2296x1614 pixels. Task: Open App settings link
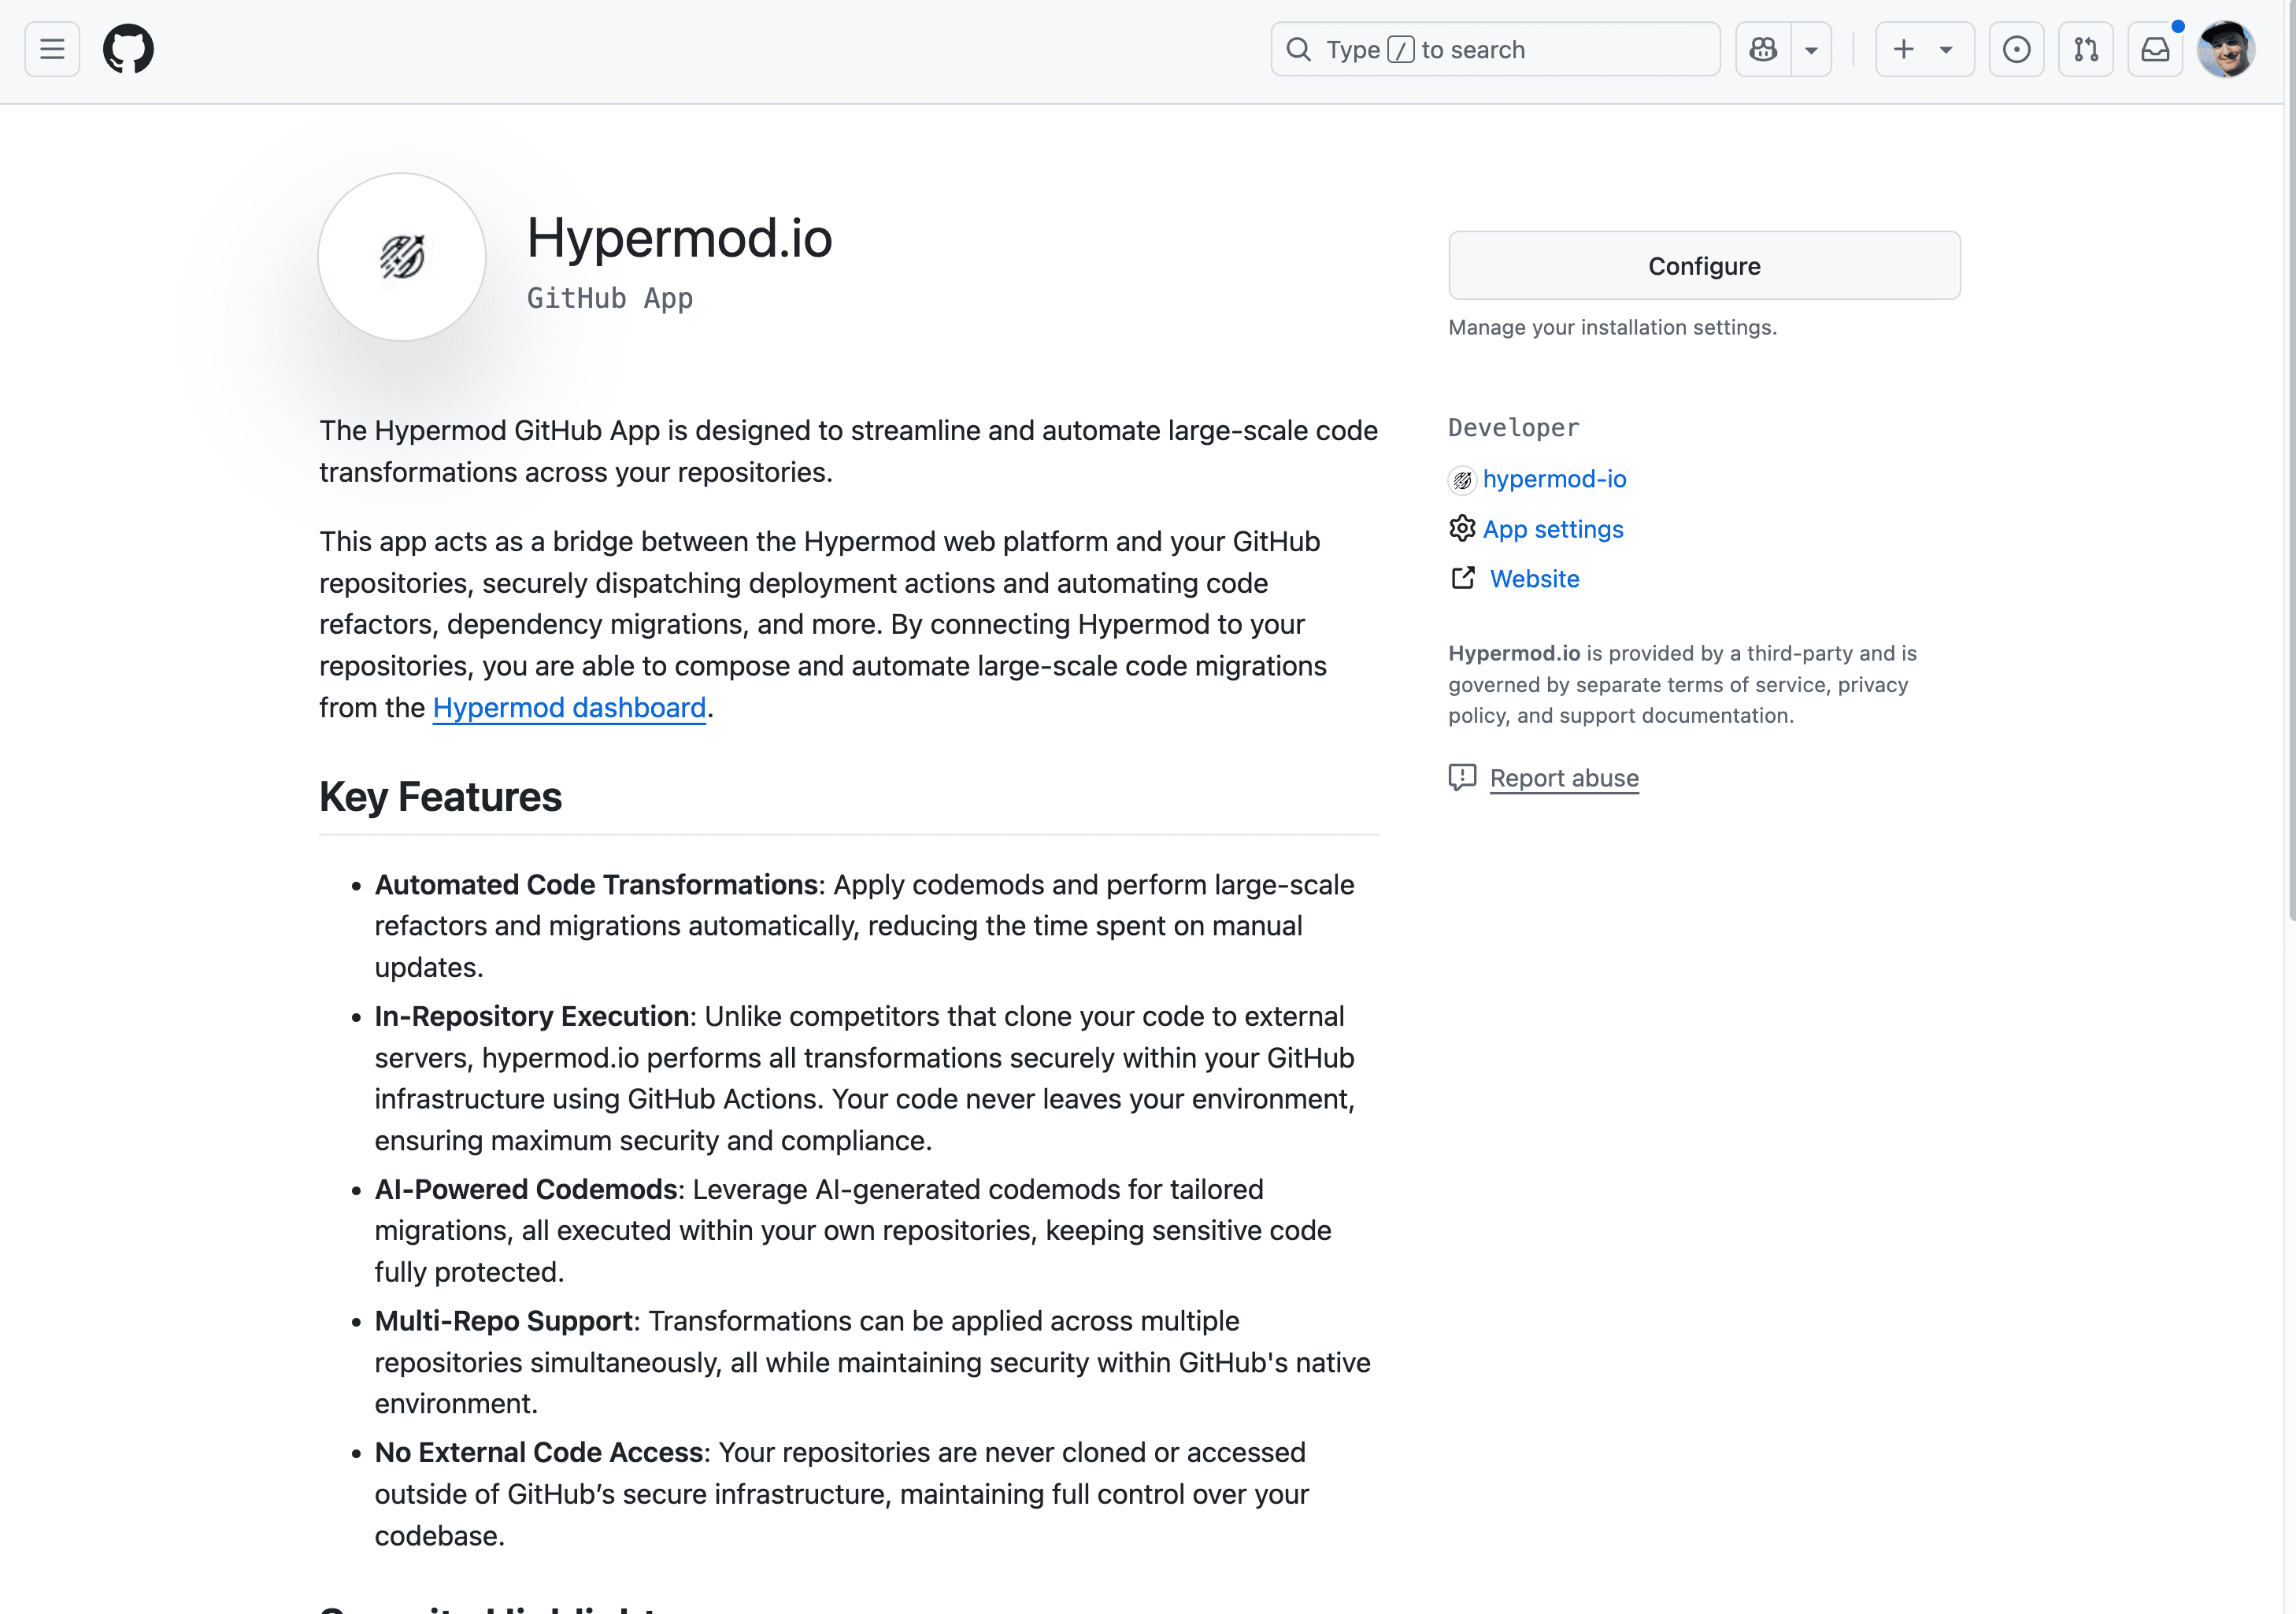coord(1553,529)
